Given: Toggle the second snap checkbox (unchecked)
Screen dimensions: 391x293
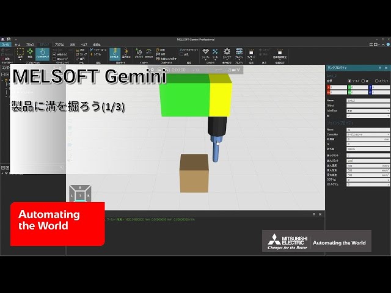Looking at the screenshot, I should [54, 59].
